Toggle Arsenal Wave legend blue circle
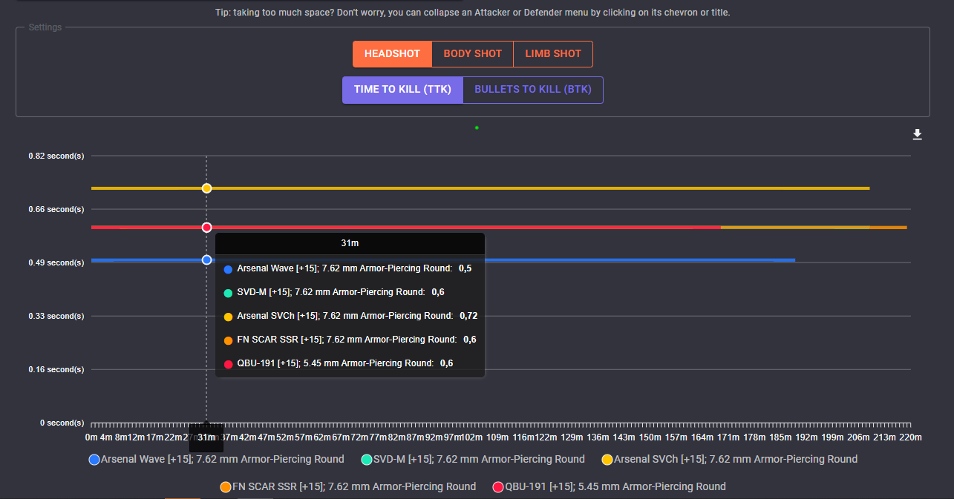Viewport: 954px width, 499px height. (x=94, y=460)
